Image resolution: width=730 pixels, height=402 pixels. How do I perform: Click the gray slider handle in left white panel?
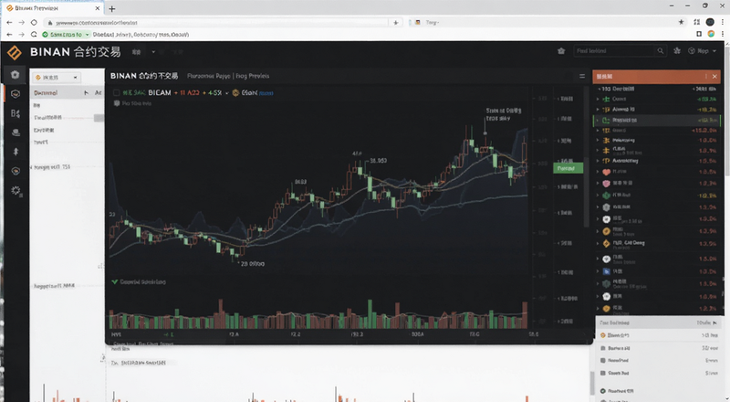[x=99, y=118]
